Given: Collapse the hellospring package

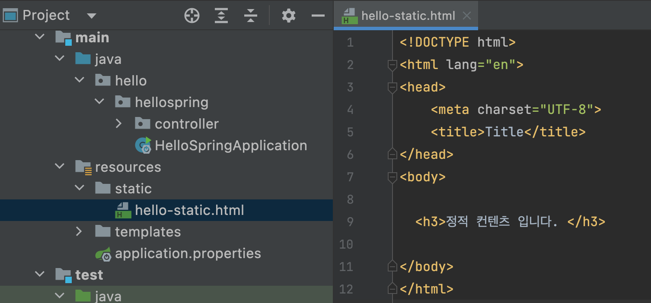Looking at the screenshot, I should pos(100,102).
